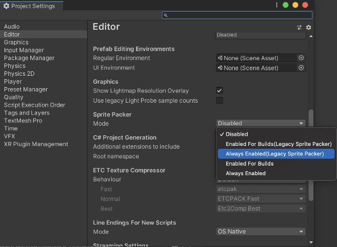Image resolution: width=337 pixels, height=247 pixels.
Task: Click the Project Settings gear tab icon
Action: 6,6
